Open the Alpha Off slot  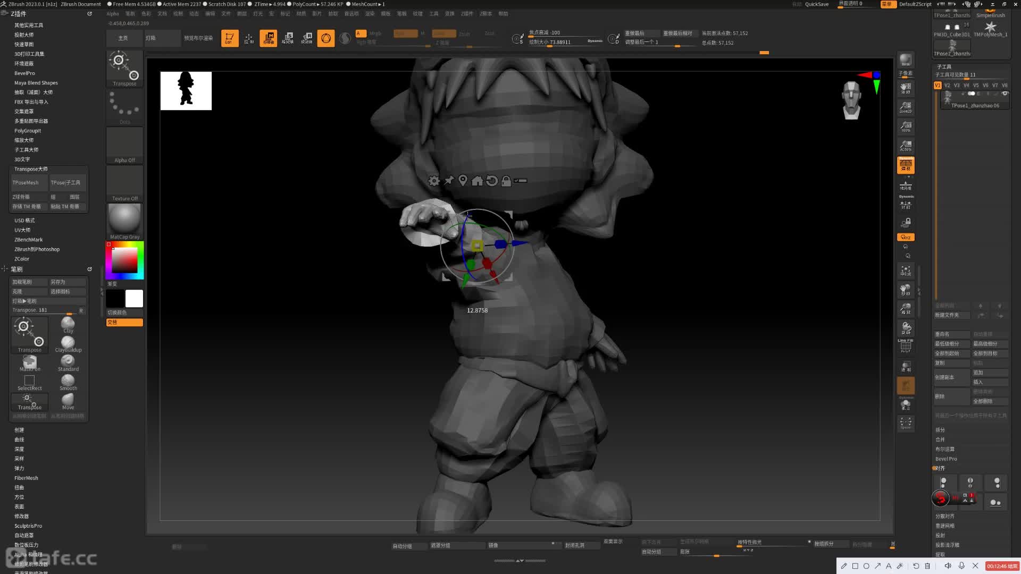click(124, 145)
